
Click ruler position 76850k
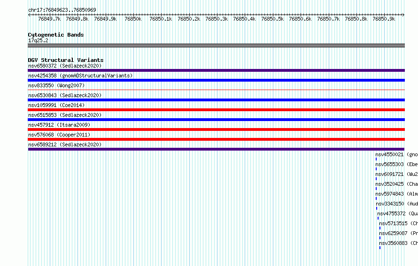(133, 19)
